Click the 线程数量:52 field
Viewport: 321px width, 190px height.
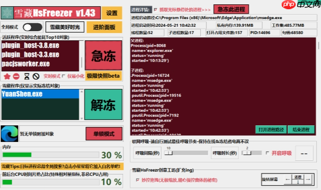[x=147, y=33]
